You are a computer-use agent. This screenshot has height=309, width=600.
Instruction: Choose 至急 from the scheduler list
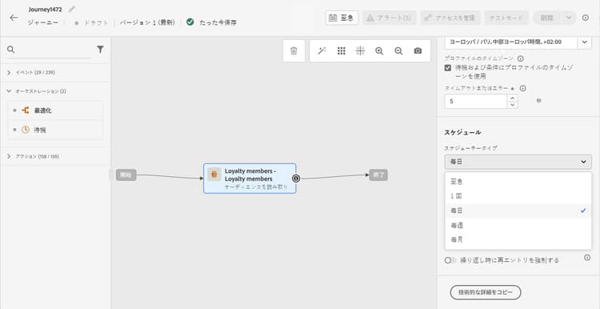[x=518, y=182]
